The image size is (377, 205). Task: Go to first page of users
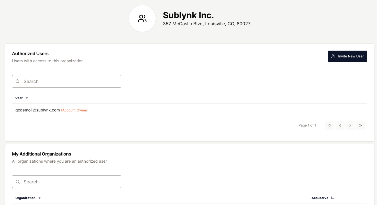coord(330,125)
